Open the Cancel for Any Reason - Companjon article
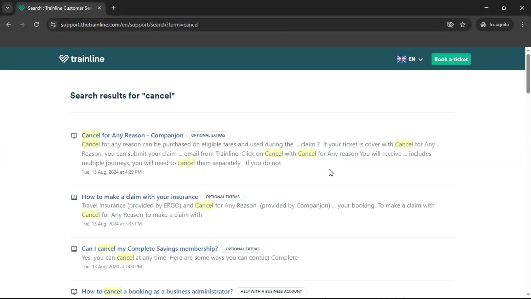Image resolution: width=531 pixels, height=299 pixels. (132, 135)
